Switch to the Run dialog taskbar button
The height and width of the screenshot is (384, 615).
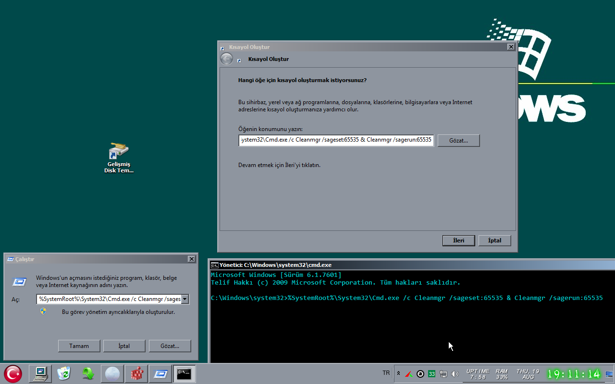[x=160, y=373]
